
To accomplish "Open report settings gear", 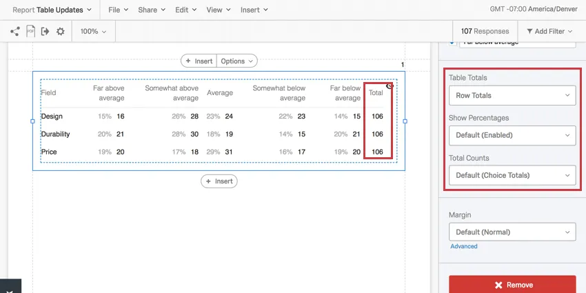I will pos(61,31).
